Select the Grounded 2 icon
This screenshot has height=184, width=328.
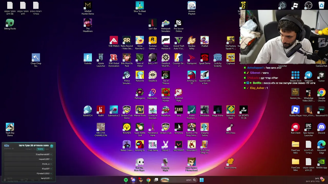click(192, 146)
